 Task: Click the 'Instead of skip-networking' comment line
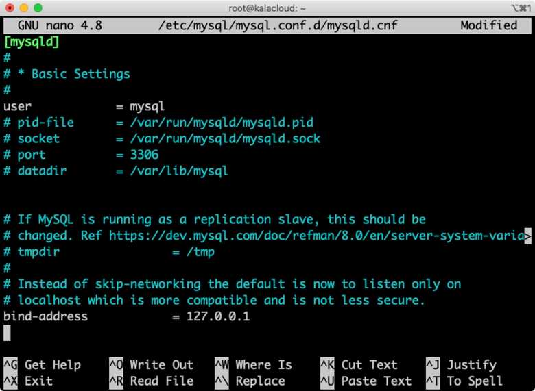233,284
